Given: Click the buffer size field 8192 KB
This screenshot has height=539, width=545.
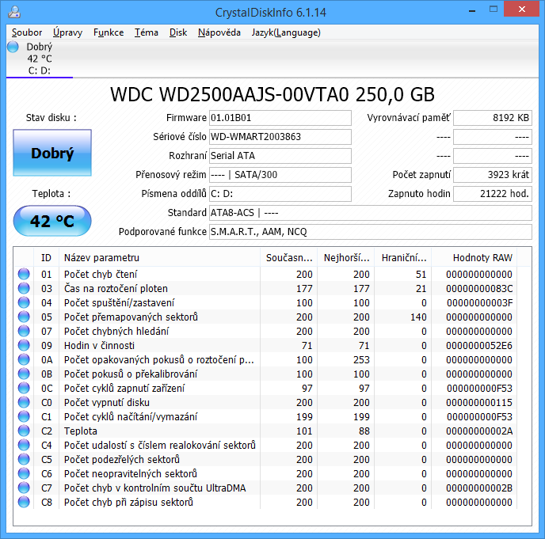Looking at the screenshot, I should coord(493,118).
